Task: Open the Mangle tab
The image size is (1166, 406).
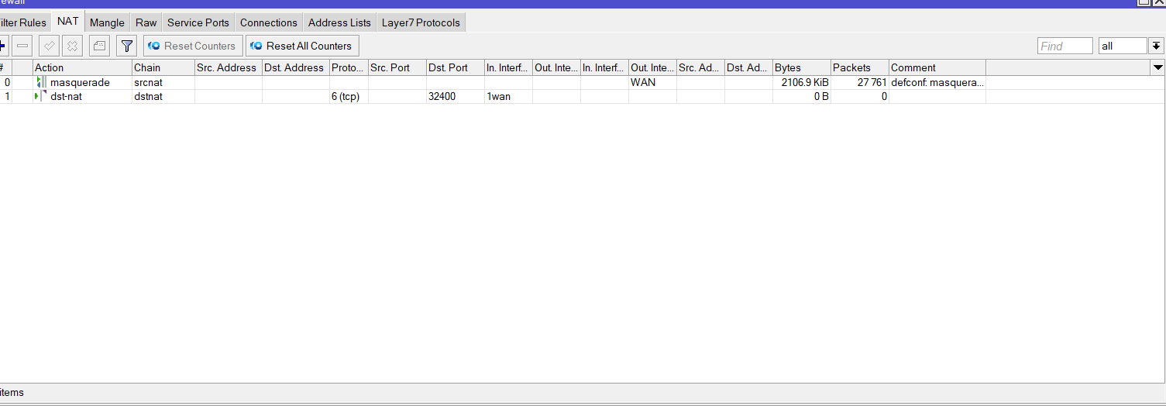Action: [x=107, y=22]
